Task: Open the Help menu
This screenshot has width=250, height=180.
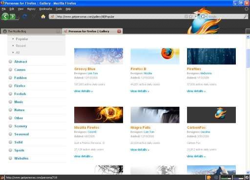Action: 68,9
